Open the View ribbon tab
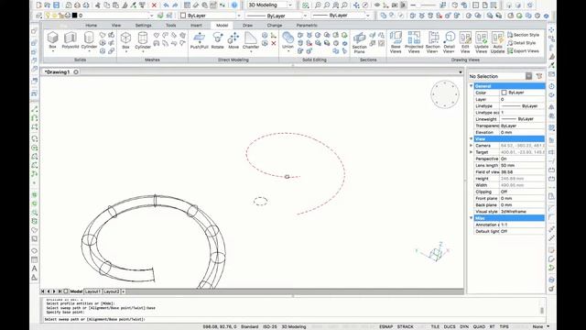This screenshot has height=330, width=586. click(116, 26)
